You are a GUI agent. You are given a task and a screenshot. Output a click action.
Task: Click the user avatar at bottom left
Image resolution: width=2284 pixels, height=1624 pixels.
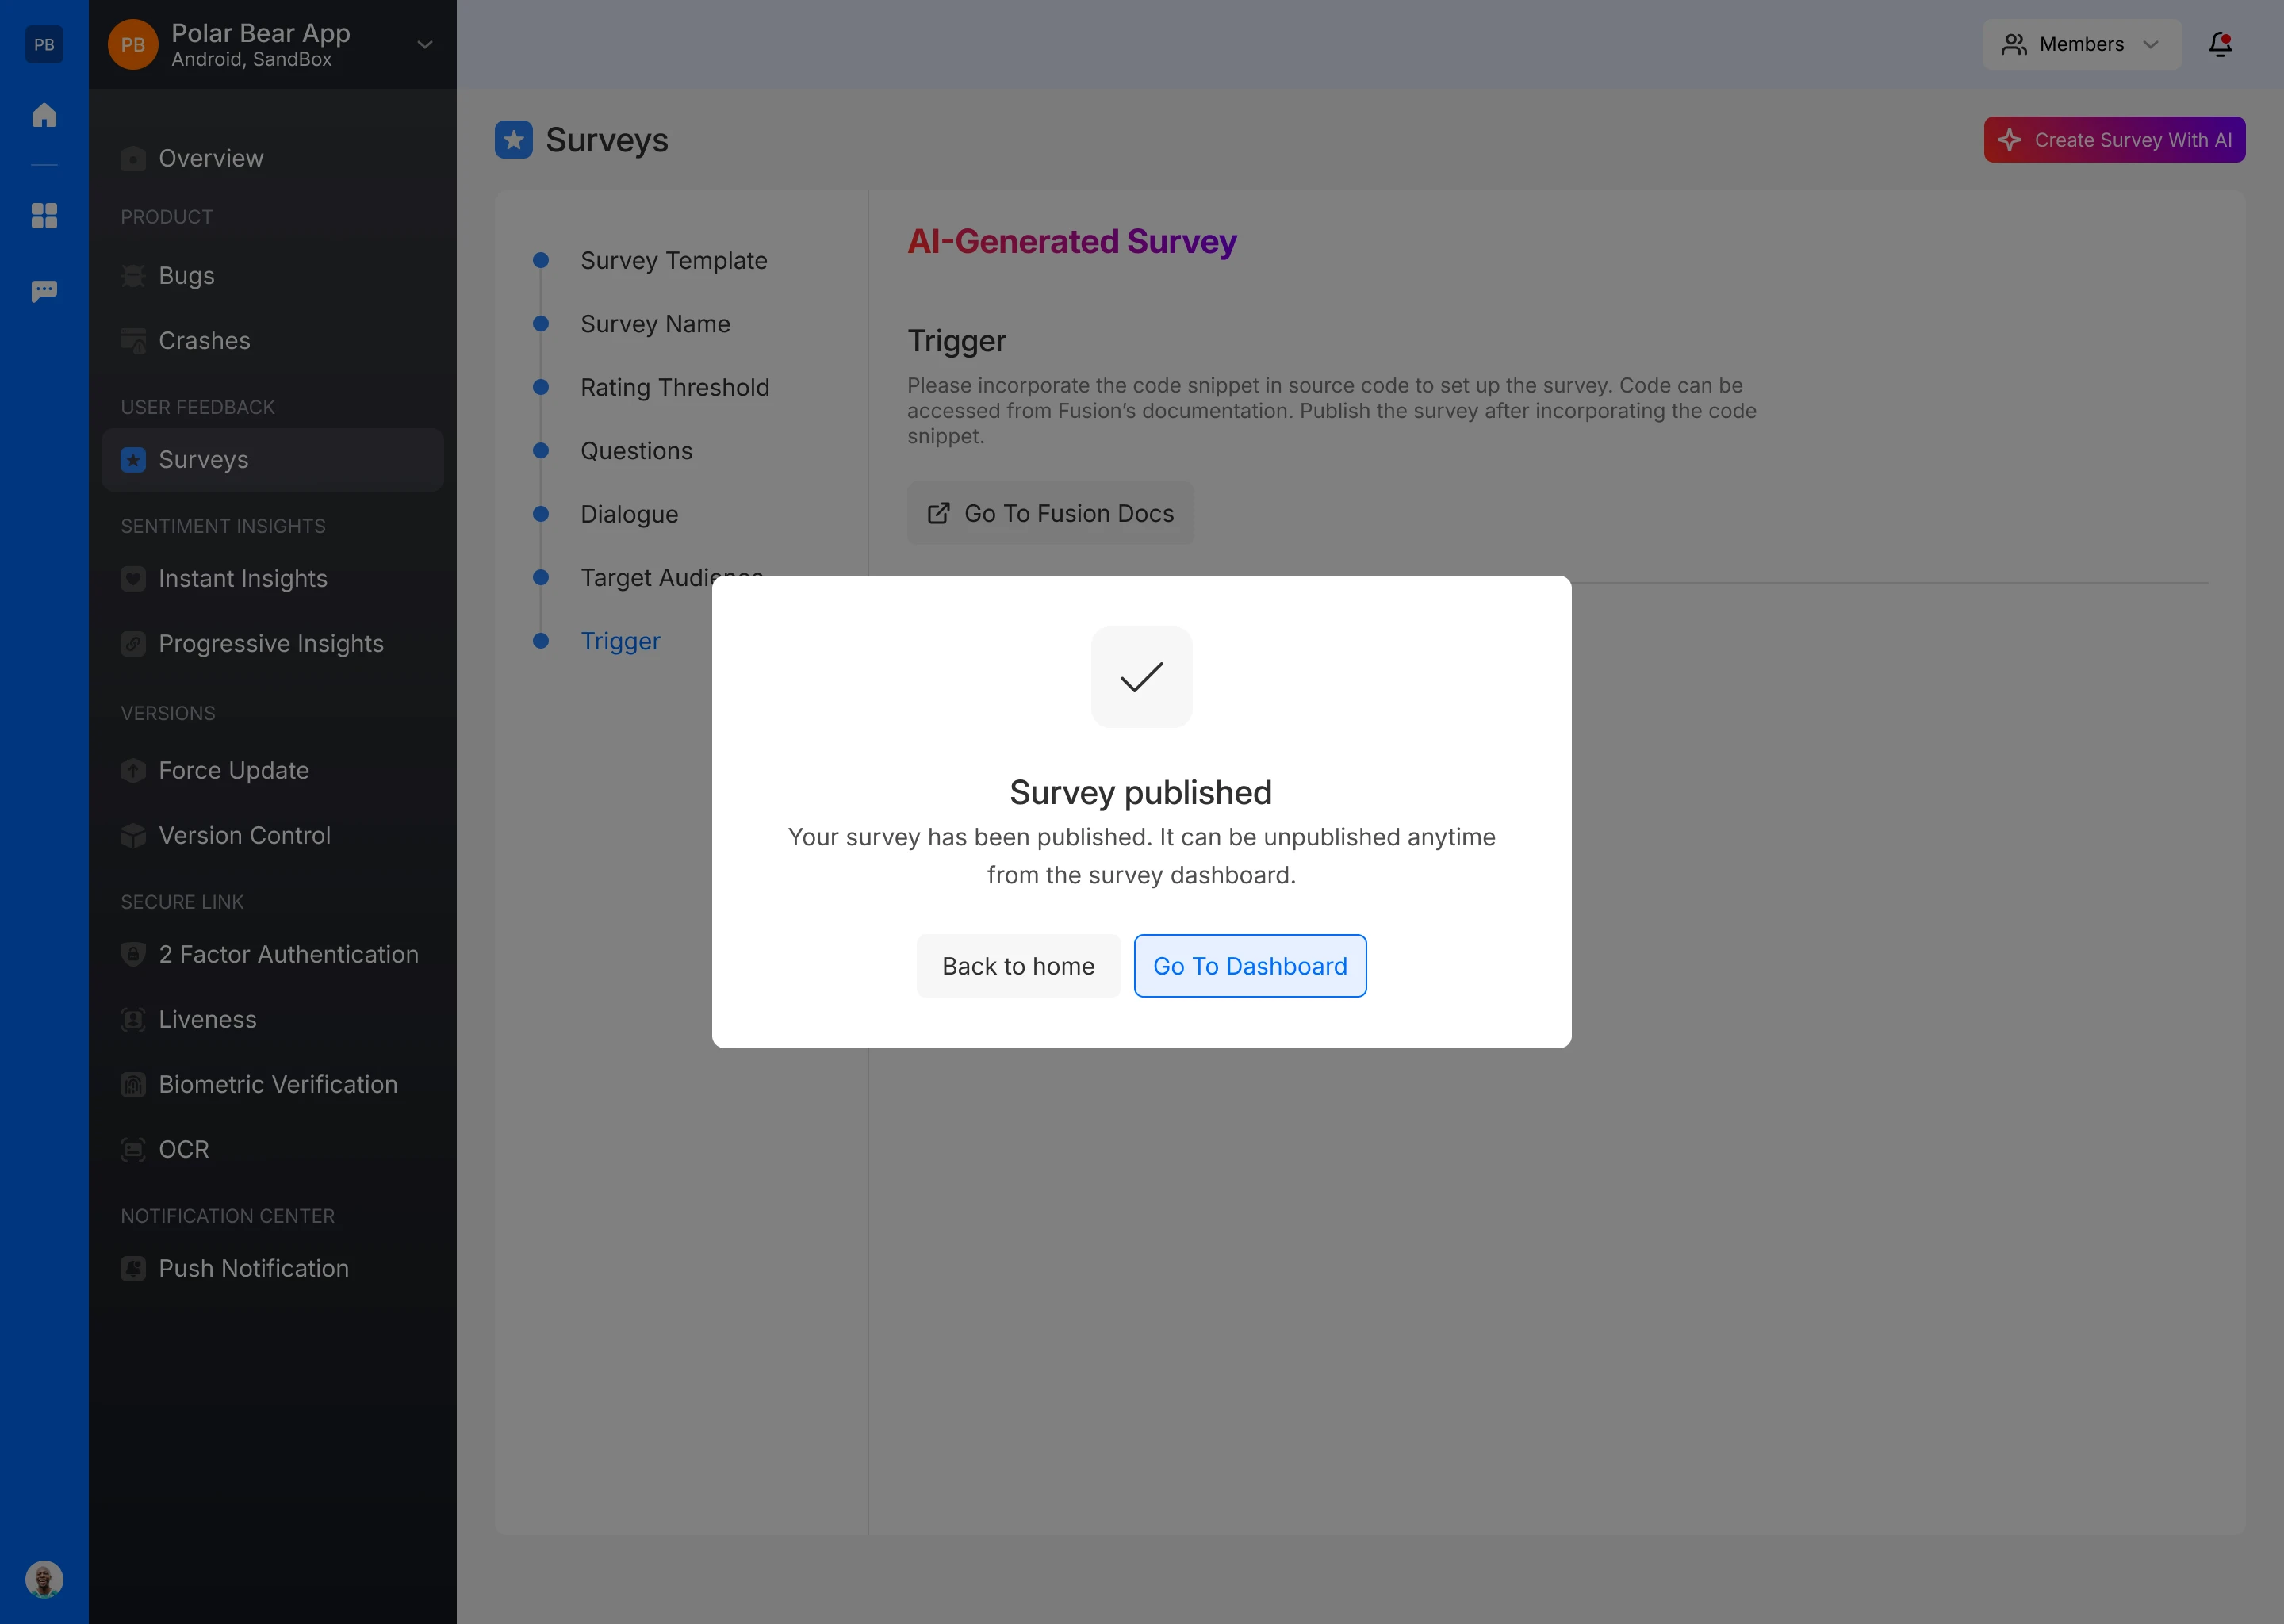[x=44, y=1579]
